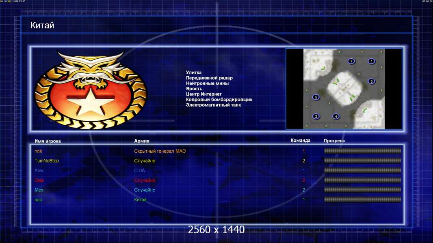The height and width of the screenshot is (243, 433).
Task: Click start position marker 2 on minimap
Action: point(316,116)
